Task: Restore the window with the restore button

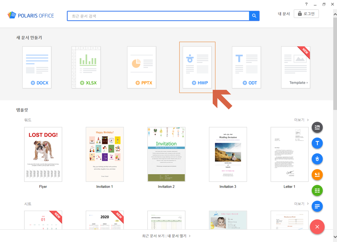Action: pos(324,4)
